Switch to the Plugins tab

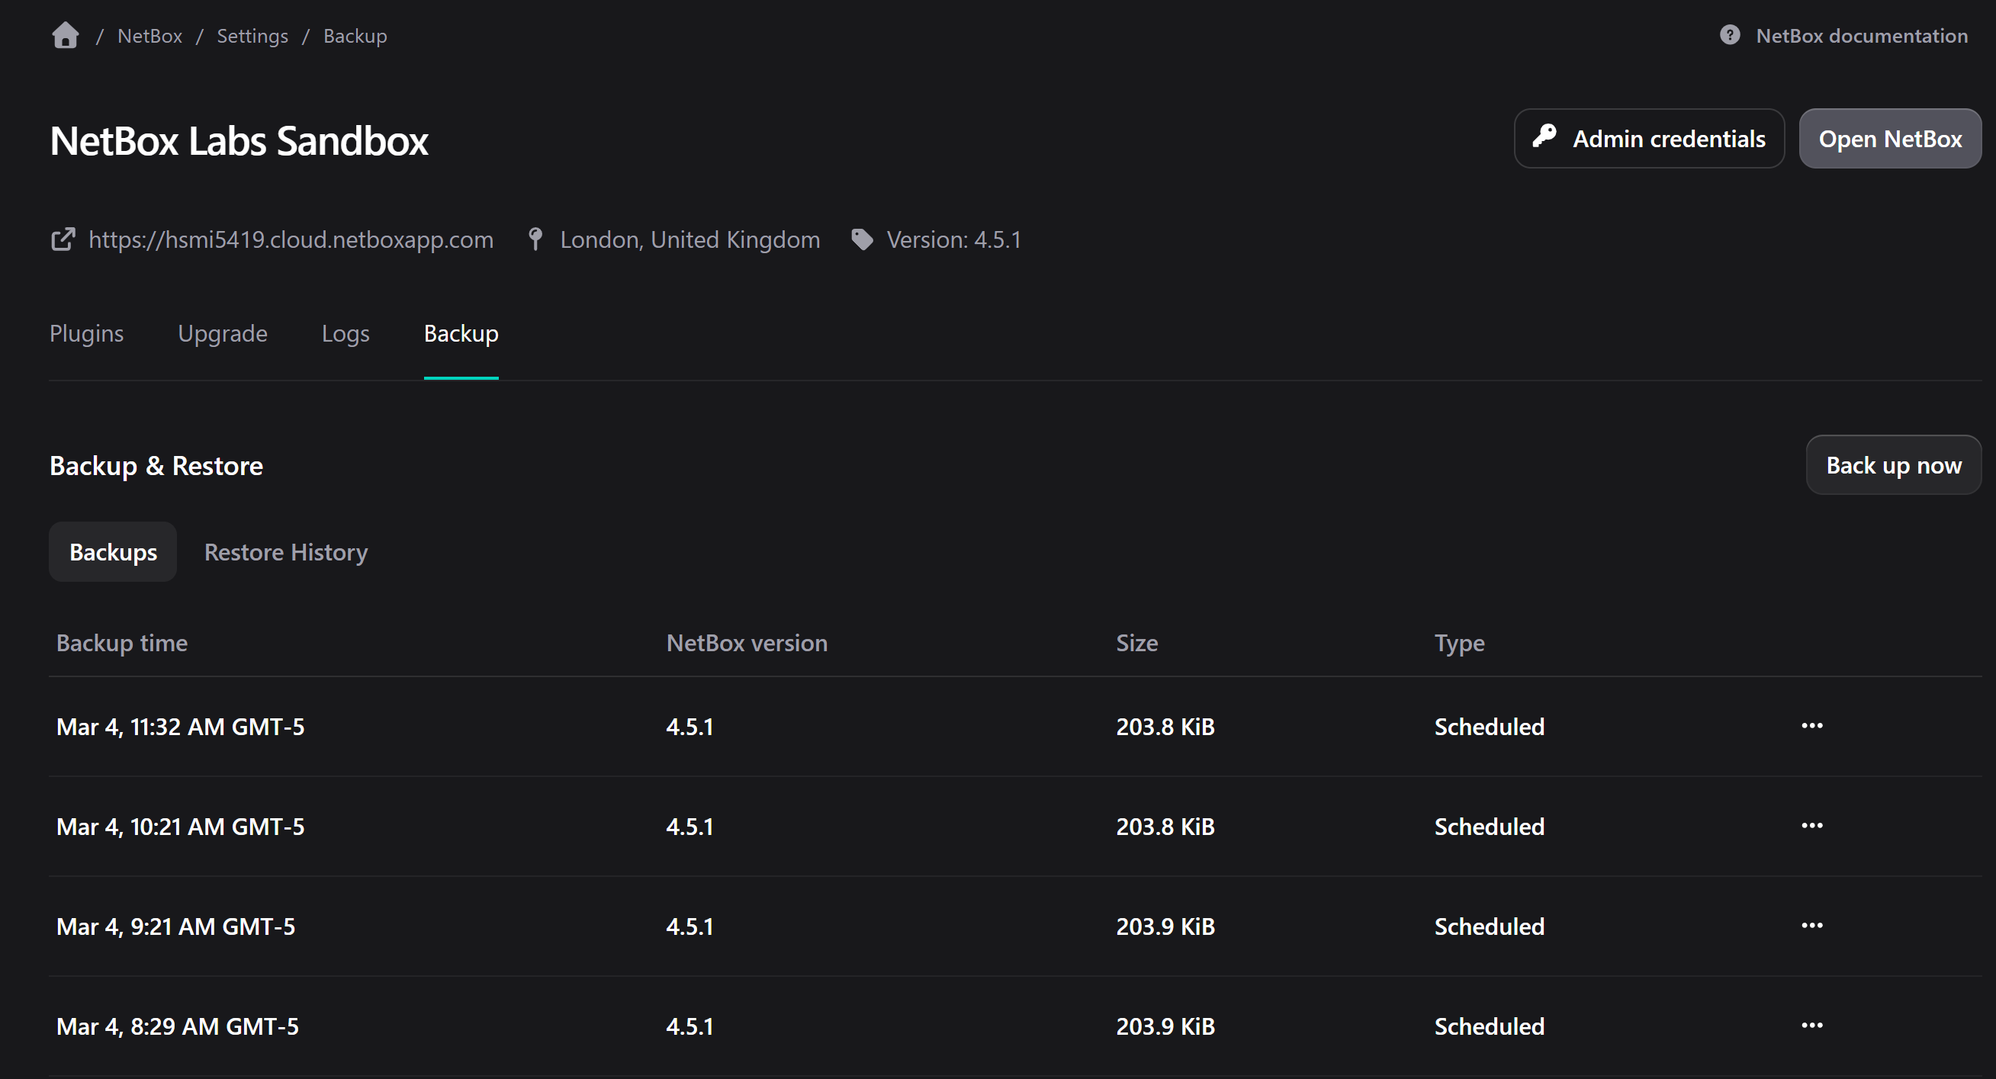tap(86, 333)
